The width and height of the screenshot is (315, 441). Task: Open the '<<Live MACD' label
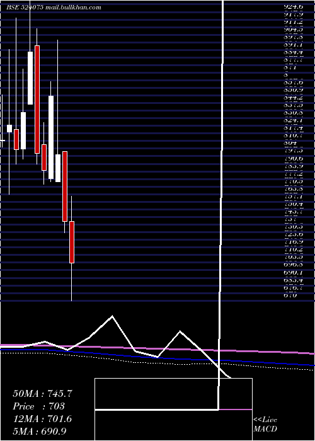click(265, 424)
